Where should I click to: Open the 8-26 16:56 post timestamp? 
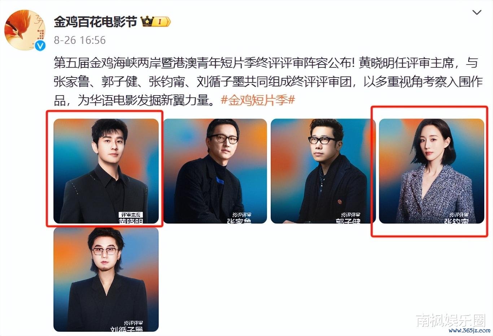80,40
